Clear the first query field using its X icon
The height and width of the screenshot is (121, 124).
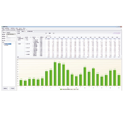(x=15, y=34)
